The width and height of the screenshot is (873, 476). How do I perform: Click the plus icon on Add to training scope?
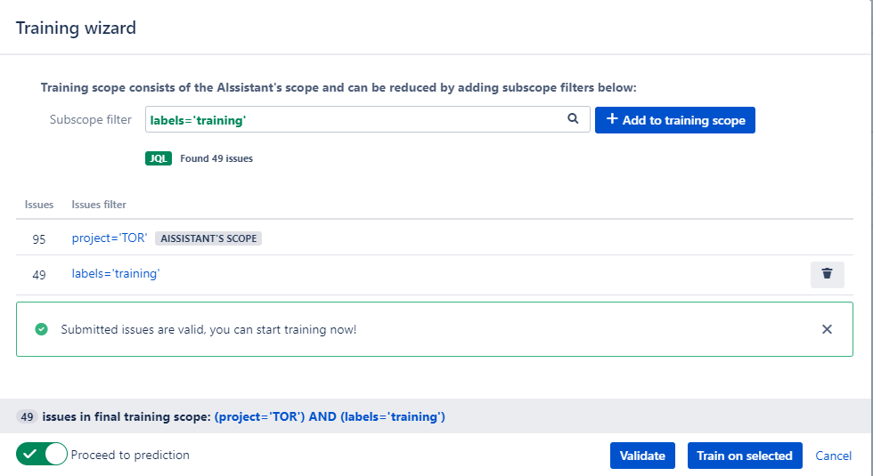tap(612, 119)
